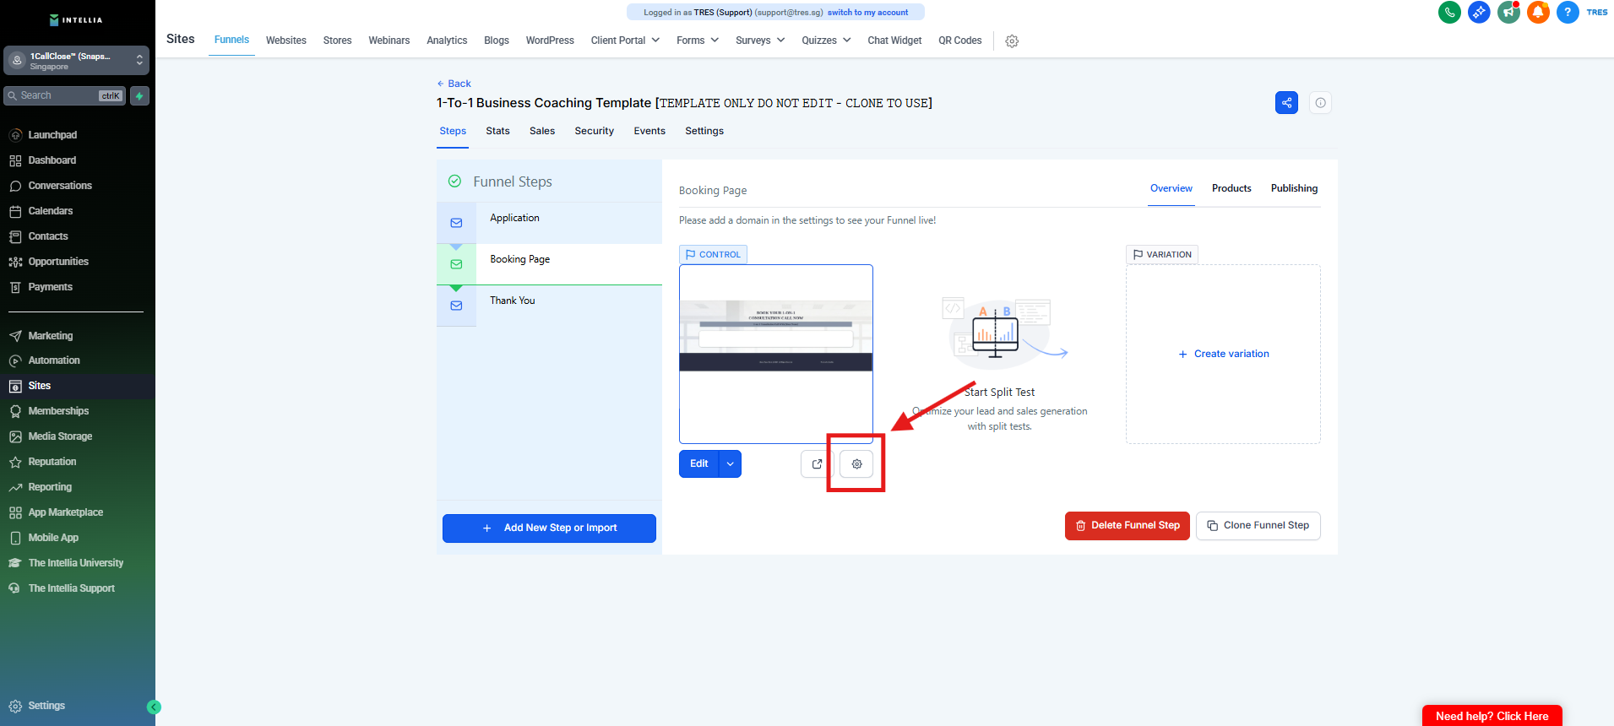Open The Intellia University in sidebar
The width and height of the screenshot is (1614, 726).
[78, 563]
